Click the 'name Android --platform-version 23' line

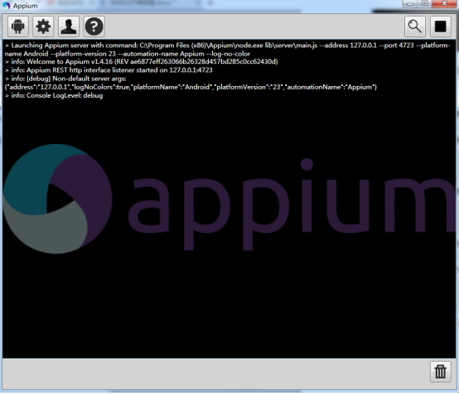128,54
